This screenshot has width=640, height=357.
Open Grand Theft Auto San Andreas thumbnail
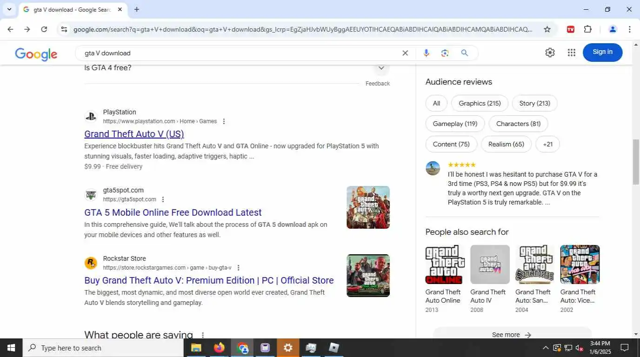tap(535, 264)
